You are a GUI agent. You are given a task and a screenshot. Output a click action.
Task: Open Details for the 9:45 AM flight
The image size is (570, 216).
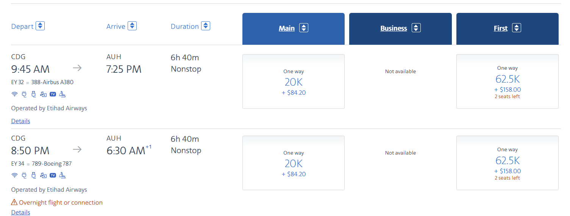point(20,121)
